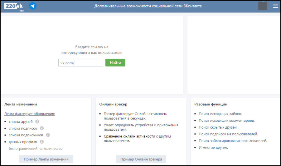Focus the vk.com/ link input field
The width and height of the screenshot is (281, 166).
pyautogui.click(x=80, y=63)
